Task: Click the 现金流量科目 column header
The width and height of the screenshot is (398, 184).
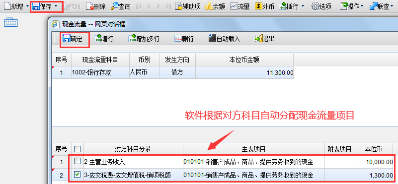Action: tap(100, 60)
